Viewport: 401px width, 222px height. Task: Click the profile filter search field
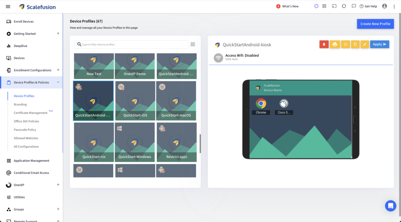[131, 45]
